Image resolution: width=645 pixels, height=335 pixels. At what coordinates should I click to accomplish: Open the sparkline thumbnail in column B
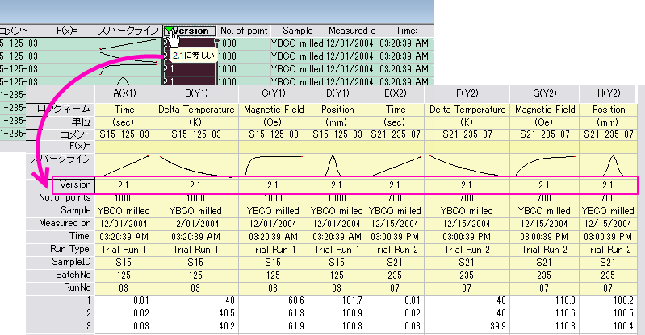point(196,165)
